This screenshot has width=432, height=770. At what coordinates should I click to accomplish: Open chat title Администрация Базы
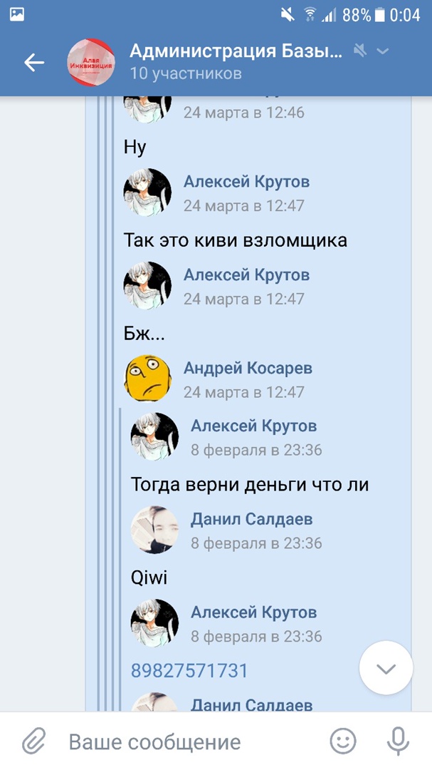[236, 51]
